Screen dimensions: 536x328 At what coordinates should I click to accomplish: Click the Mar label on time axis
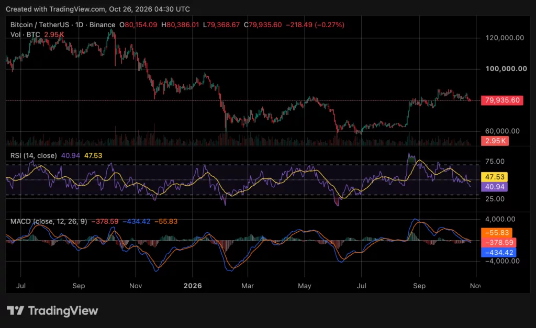(248, 286)
